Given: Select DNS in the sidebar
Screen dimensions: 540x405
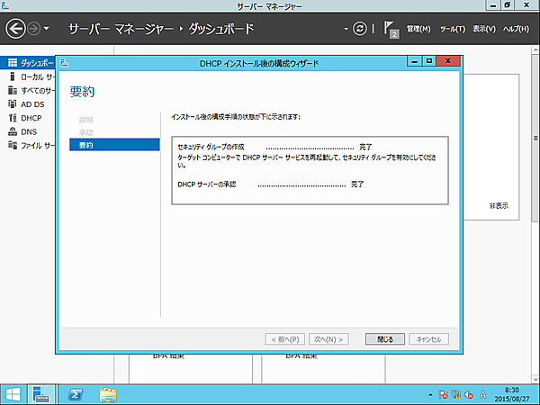Looking at the screenshot, I should pos(28,131).
